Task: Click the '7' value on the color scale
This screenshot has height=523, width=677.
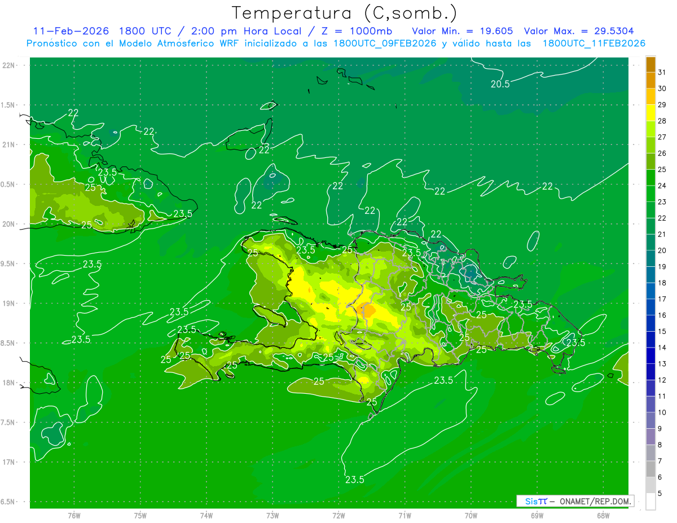Action: 660,461
